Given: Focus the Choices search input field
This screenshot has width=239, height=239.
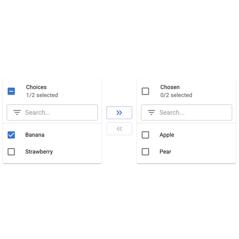Looking at the screenshot, I should [52, 112].
